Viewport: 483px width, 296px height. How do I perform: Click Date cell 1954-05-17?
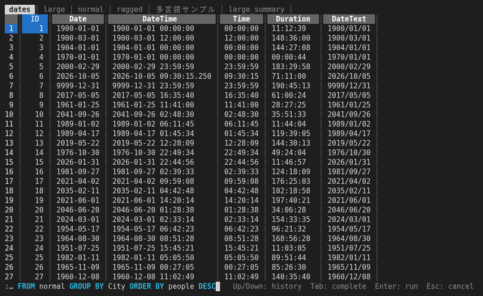pyautogui.click(x=78, y=229)
